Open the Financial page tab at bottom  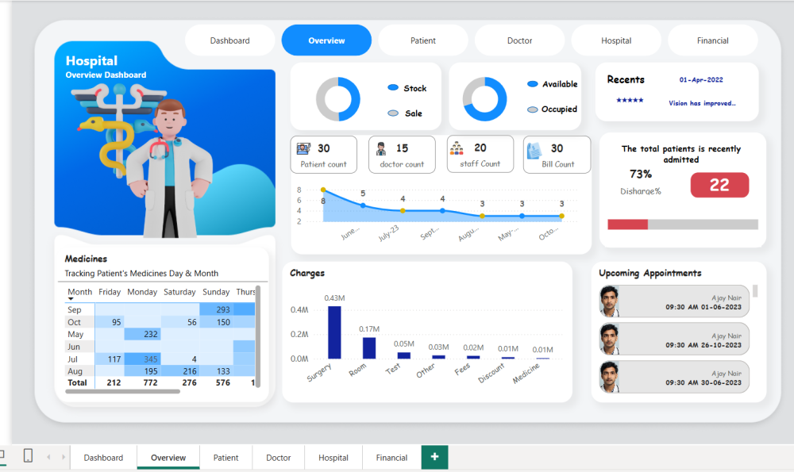391,458
